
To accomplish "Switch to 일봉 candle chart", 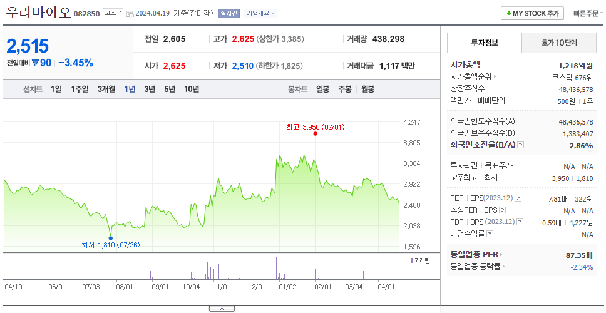I will pyautogui.click(x=322, y=90).
